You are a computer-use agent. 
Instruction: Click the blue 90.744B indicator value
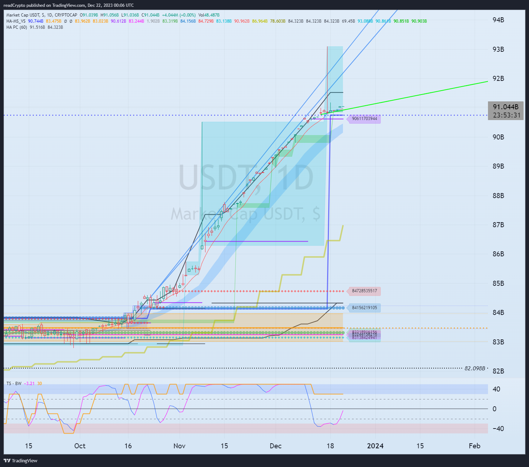pos(36,21)
